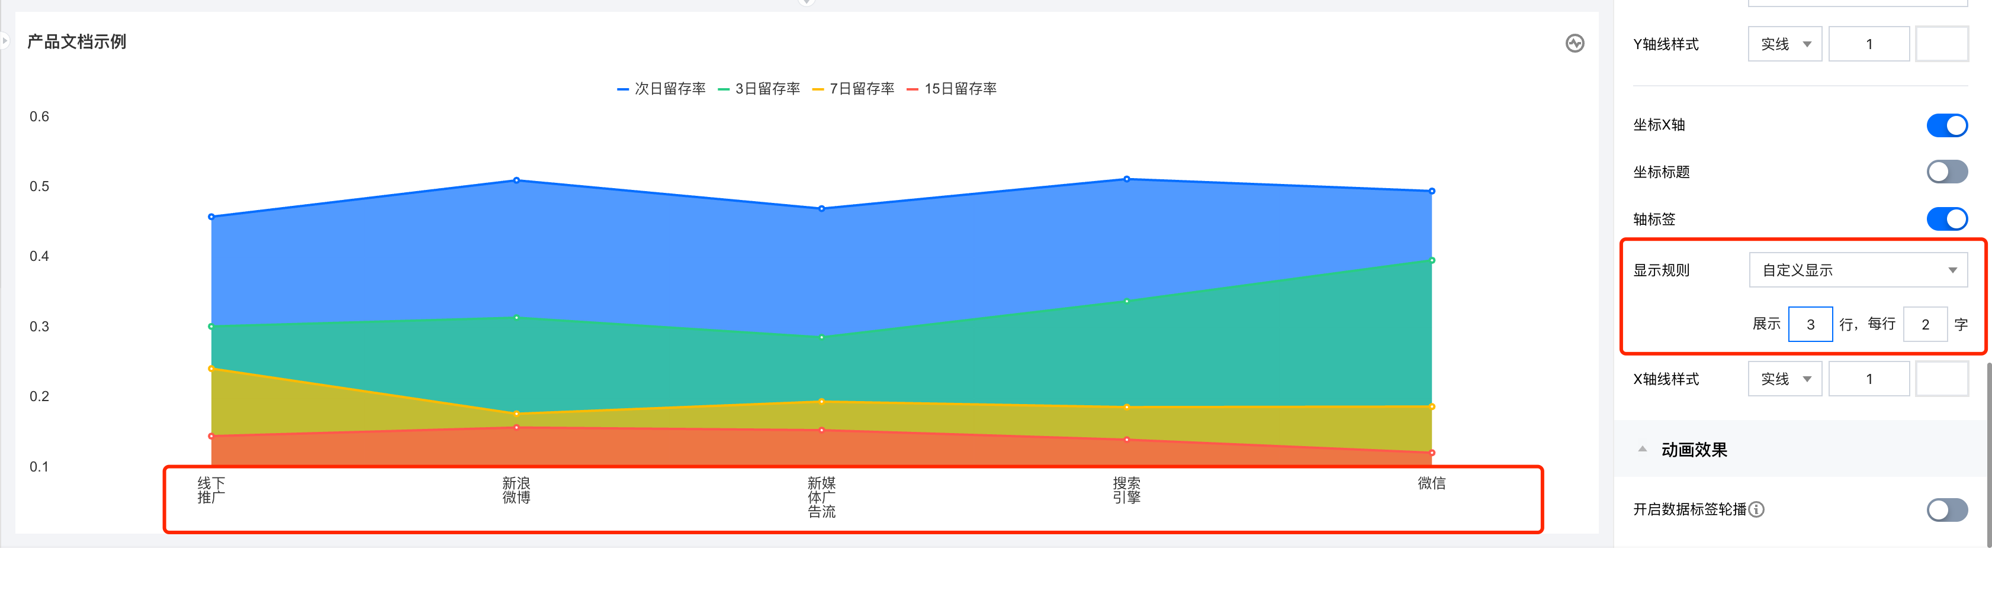Open the Y轴线样式 line style dropdown
The width and height of the screenshot is (1992, 607).
click(1785, 44)
